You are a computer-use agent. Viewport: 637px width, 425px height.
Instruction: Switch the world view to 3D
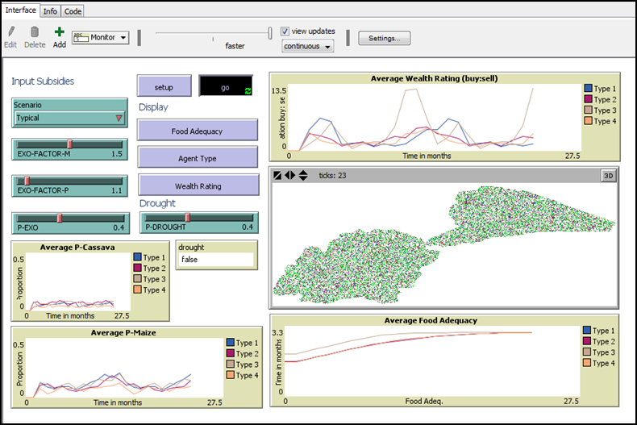click(608, 175)
